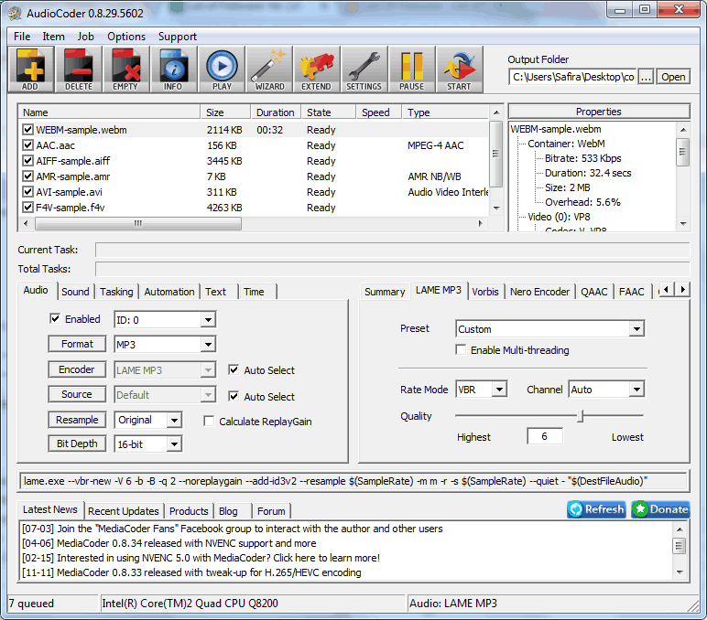The width and height of the screenshot is (707, 620).
Task: Launch the WIZARD toolbar icon
Action: [x=269, y=69]
